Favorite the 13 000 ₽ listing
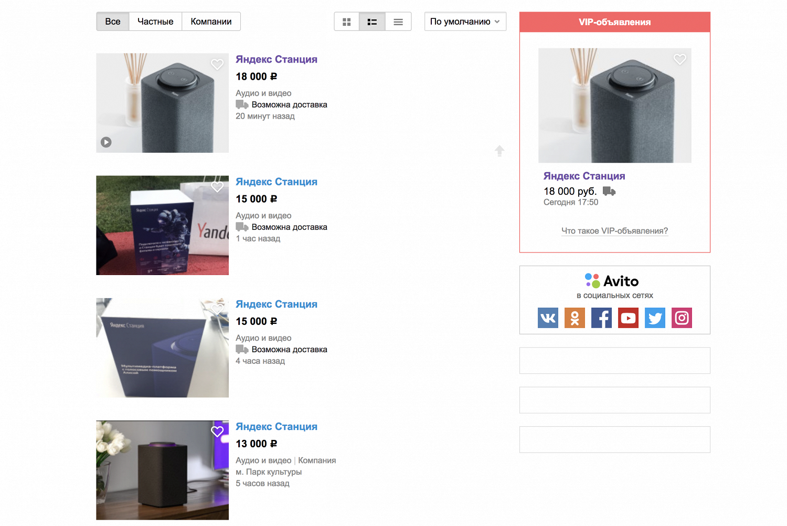 217,431
